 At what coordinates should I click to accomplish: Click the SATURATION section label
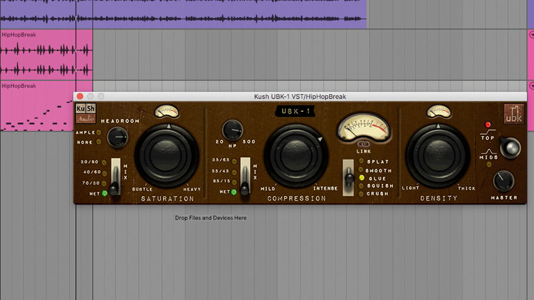point(168,198)
